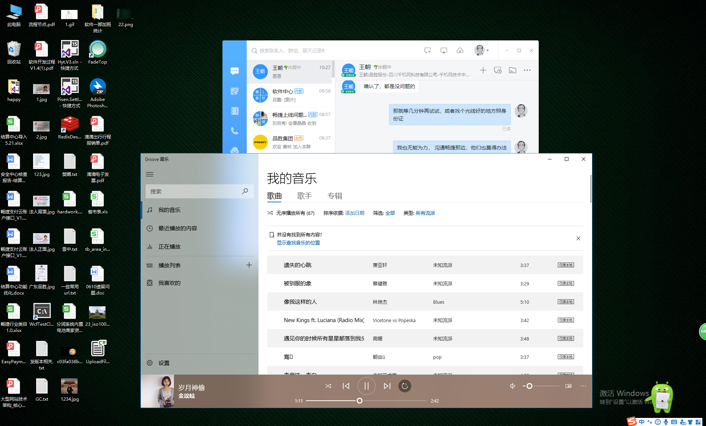
Task: Pause the currently playing song
Action: tap(366, 386)
